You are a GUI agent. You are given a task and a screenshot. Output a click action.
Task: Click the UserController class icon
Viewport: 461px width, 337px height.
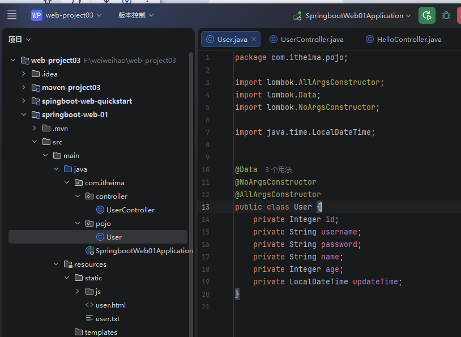100,210
